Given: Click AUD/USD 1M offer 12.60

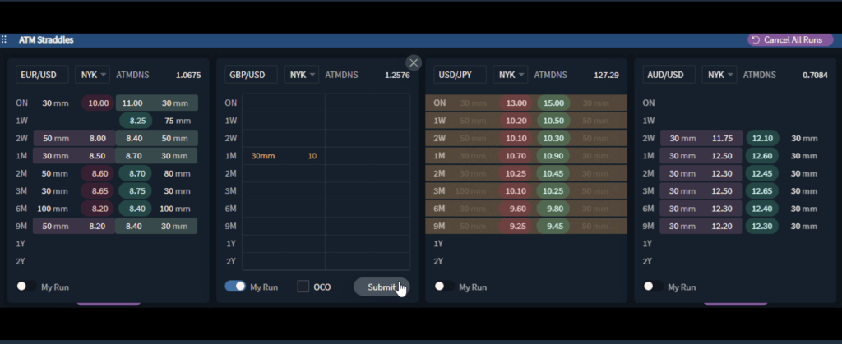Looking at the screenshot, I should coord(762,156).
